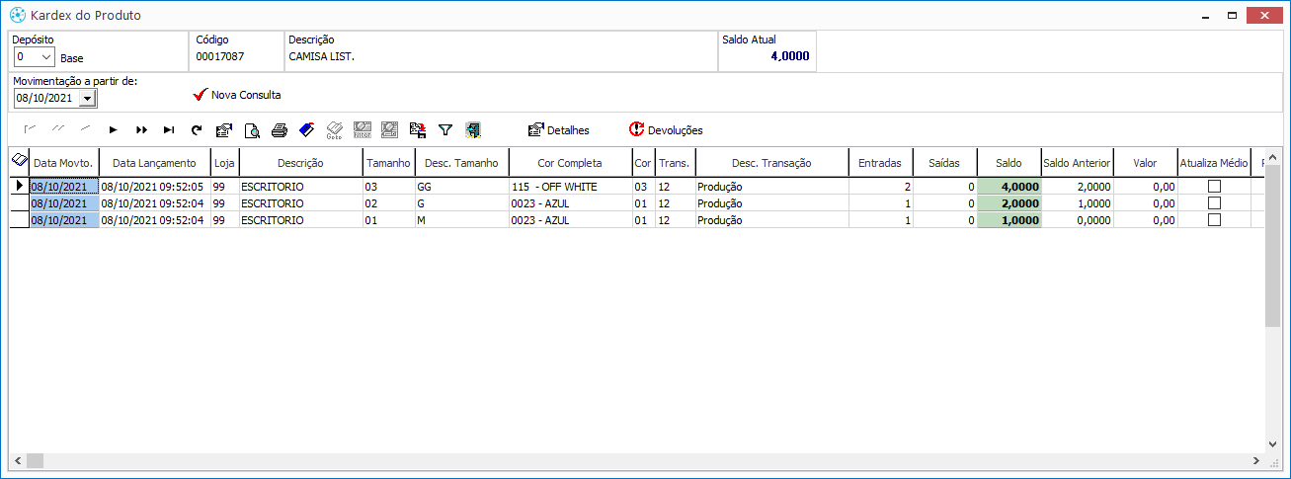The height and width of the screenshot is (479, 1291).
Task: Click the vertical scrollbar thumb
Action: click(x=1272, y=247)
